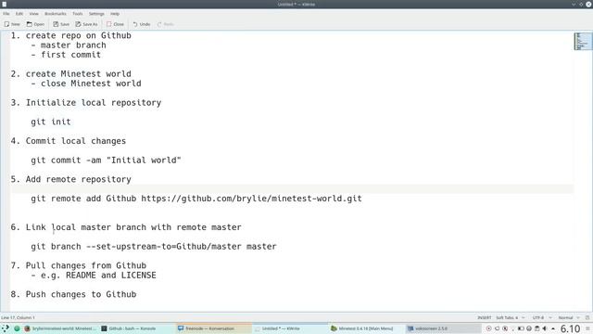This screenshot has height=334, width=593.
Task: Click the '- e.g. README and LICENSE' line
Action: [x=94, y=276]
